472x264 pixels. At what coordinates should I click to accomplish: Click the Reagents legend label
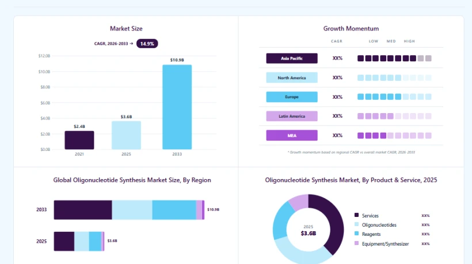371,234
